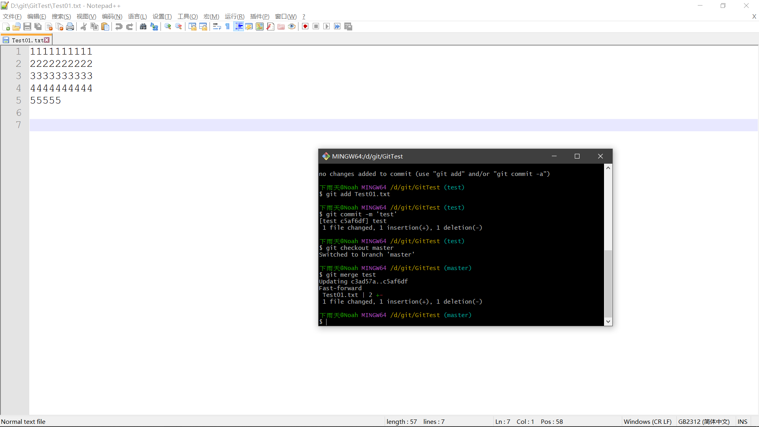Image resolution: width=759 pixels, height=427 pixels.
Task: Click the user-defined language icon
Action: (x=249, y=26)
